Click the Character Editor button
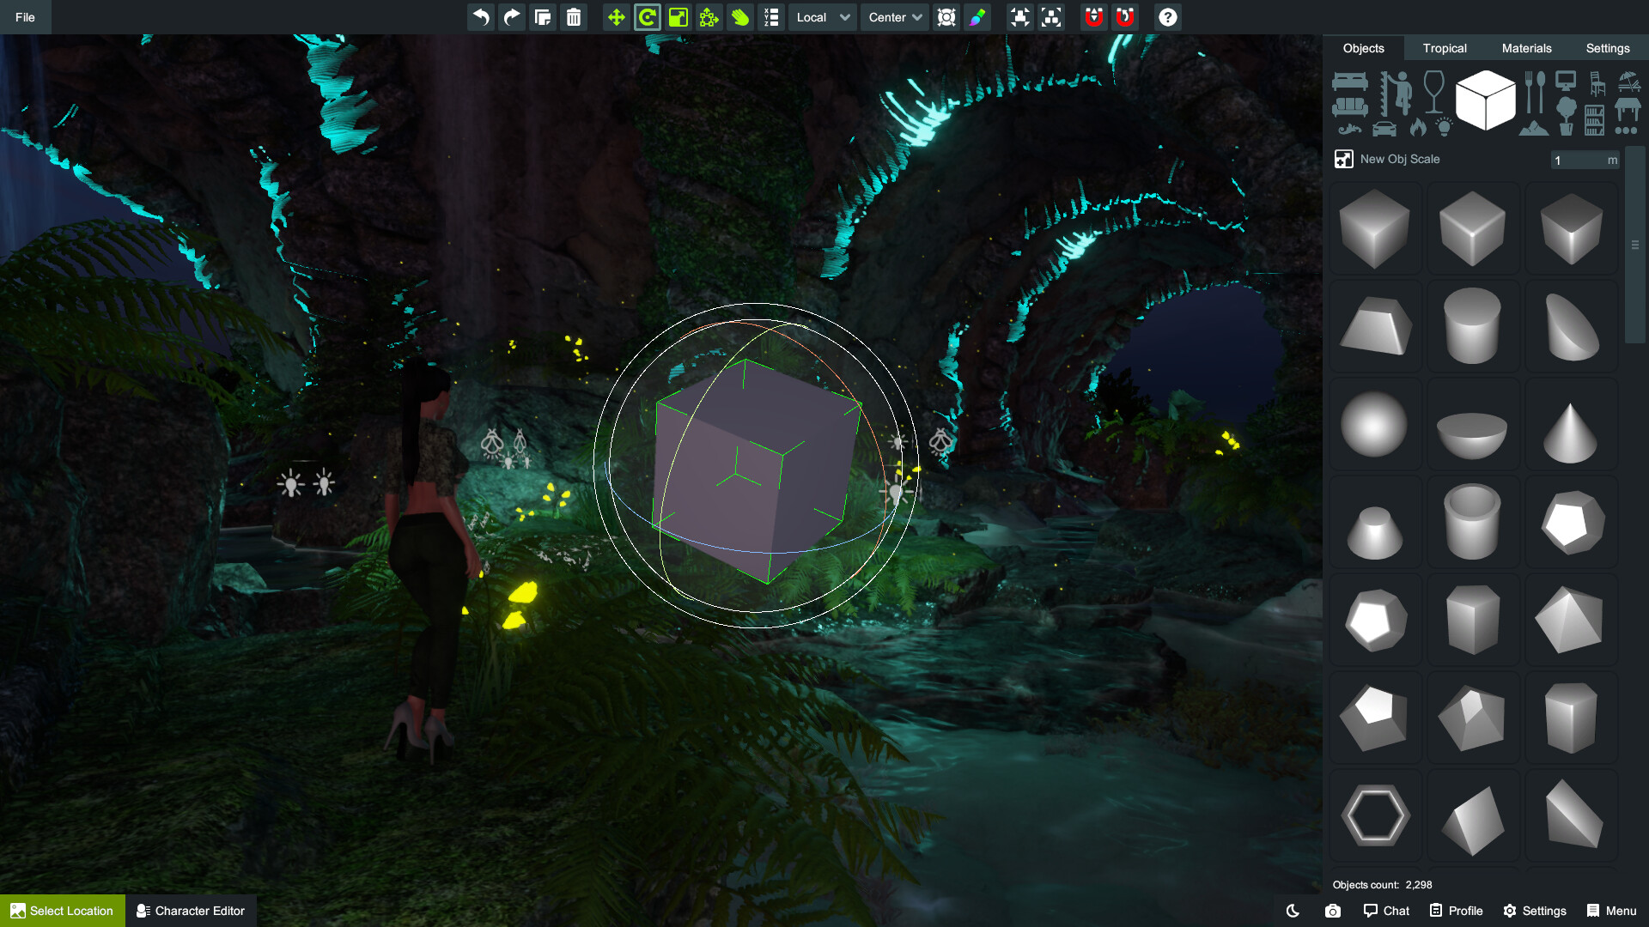This screenshot has width=1649, height=927. [x=191, y=911]
